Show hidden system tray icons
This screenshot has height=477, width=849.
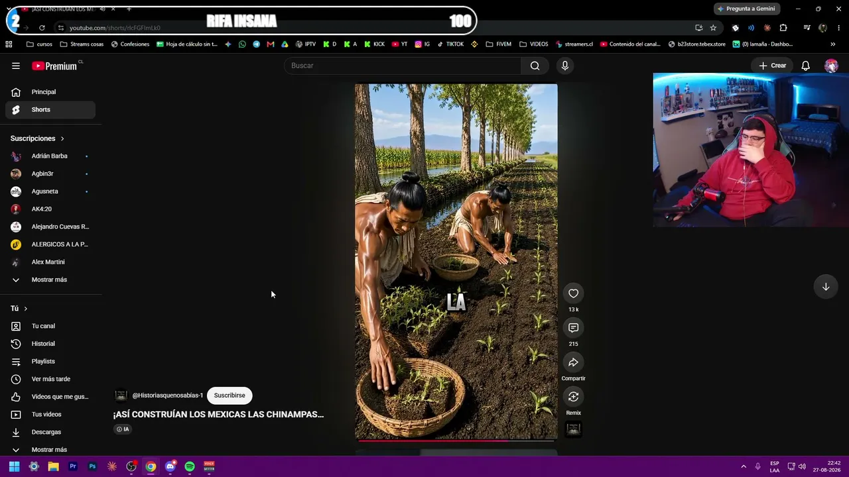coord(744,466)
